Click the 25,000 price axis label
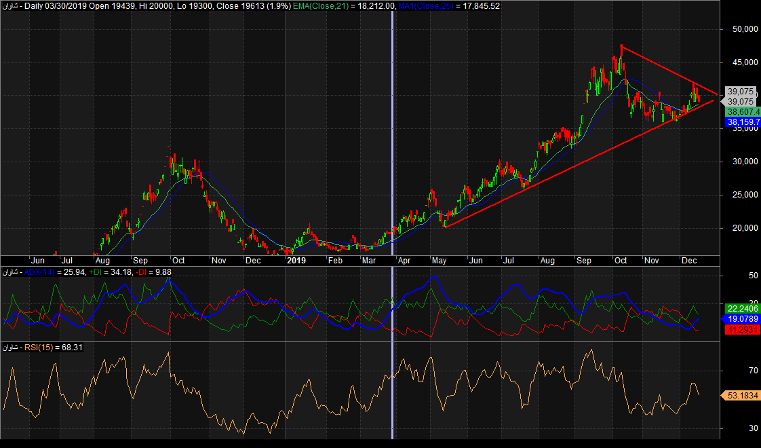Image resolution: width=761 pixels, height=448 pixels. [745, 194]
